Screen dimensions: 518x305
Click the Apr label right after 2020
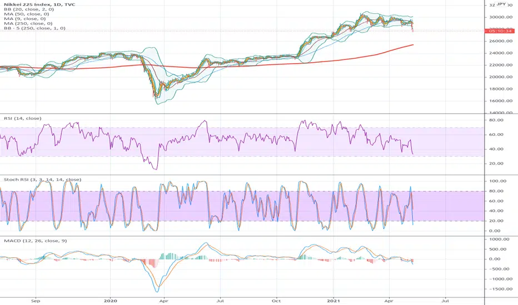[x=163, y=301]
